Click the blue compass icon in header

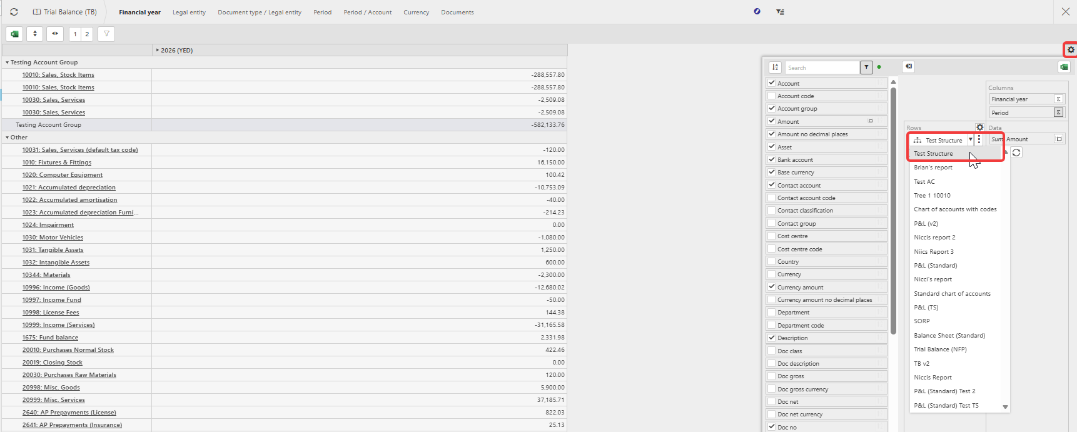tap(757, 11)
